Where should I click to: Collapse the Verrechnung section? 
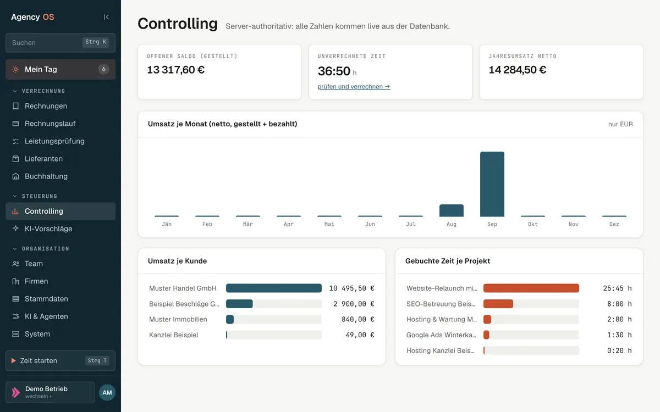point(38,91)
